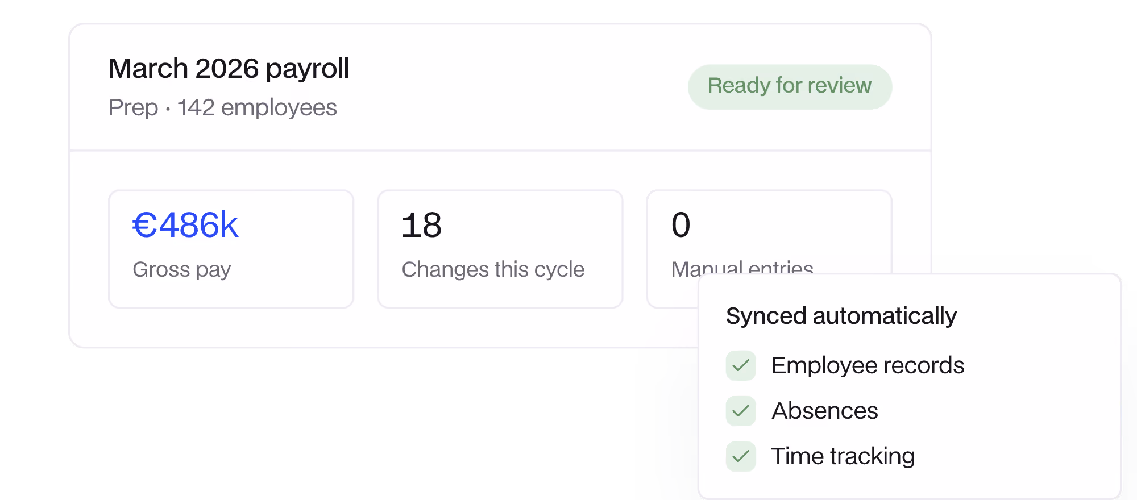Toggle the Absences checkbox
Image resolution: width=1137 pixels, height=500 pixels.
(741, 411)
